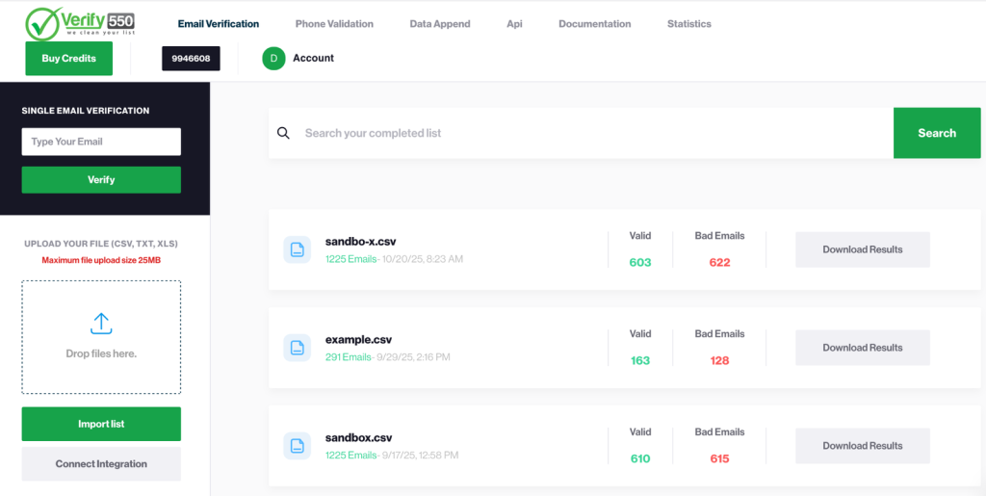
Task: Click the file icon beside example.csv
Action: click(297, 348)
